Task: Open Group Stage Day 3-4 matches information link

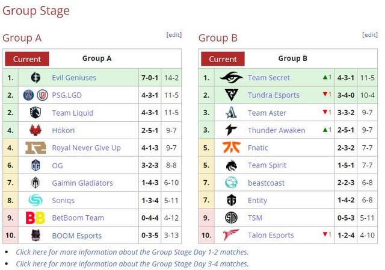Action: point(132,263)
